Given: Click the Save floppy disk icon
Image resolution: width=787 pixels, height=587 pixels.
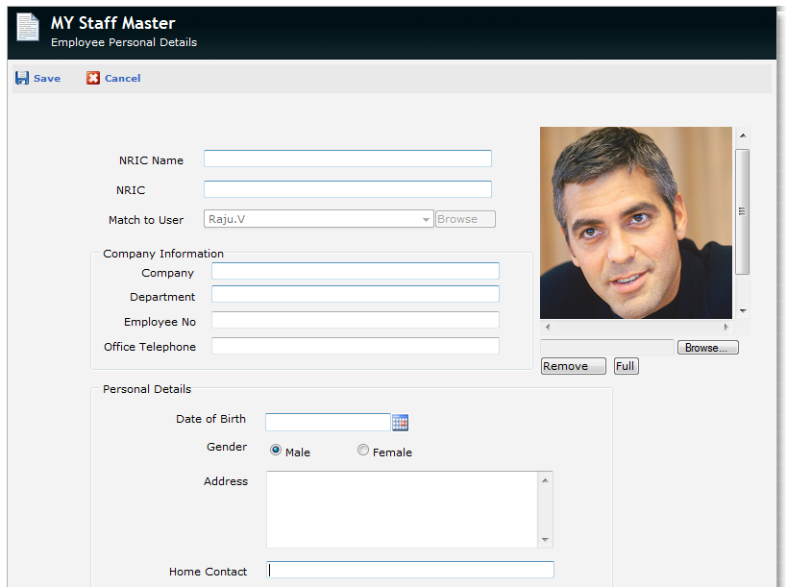Looking at the screenshot, I should pos(22,78).
